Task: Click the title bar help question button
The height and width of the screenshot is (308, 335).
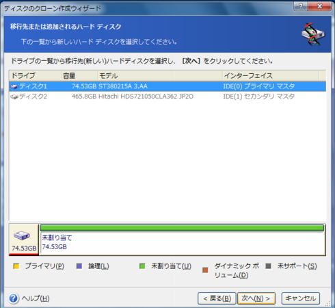Action: [300, 6]
